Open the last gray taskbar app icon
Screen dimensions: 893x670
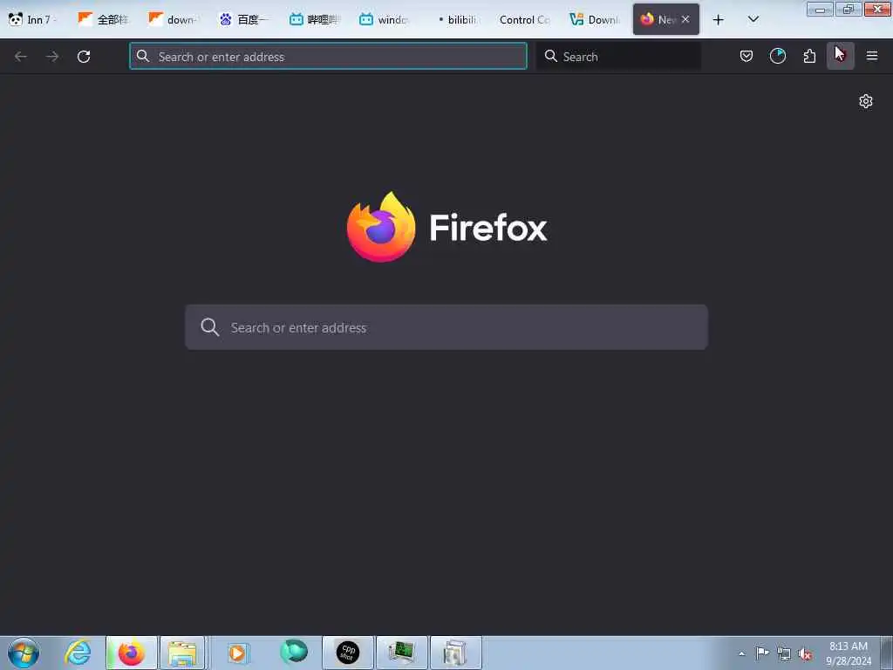click(455, 653)
